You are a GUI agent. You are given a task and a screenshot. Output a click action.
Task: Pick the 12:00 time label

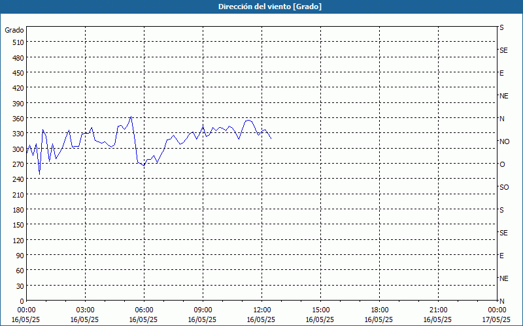tap(262, 310)
